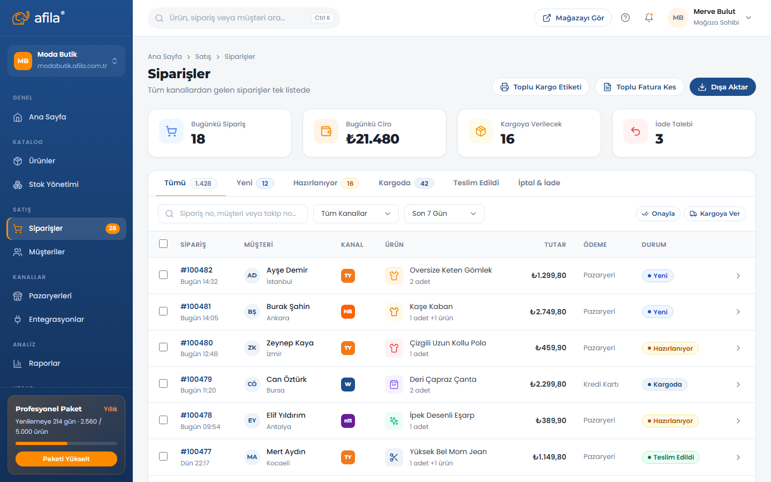Open Entegrasyonlar plug icon in sidebar
The image size is (771, 482).
click(18, 319)
